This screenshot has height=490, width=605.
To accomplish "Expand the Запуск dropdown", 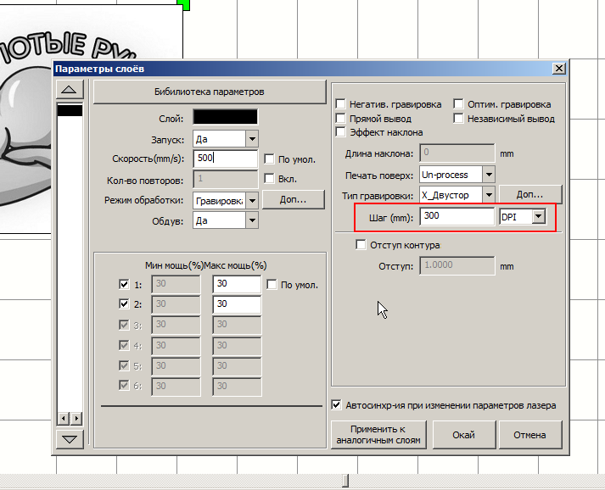I will click(x=252, y=138).
